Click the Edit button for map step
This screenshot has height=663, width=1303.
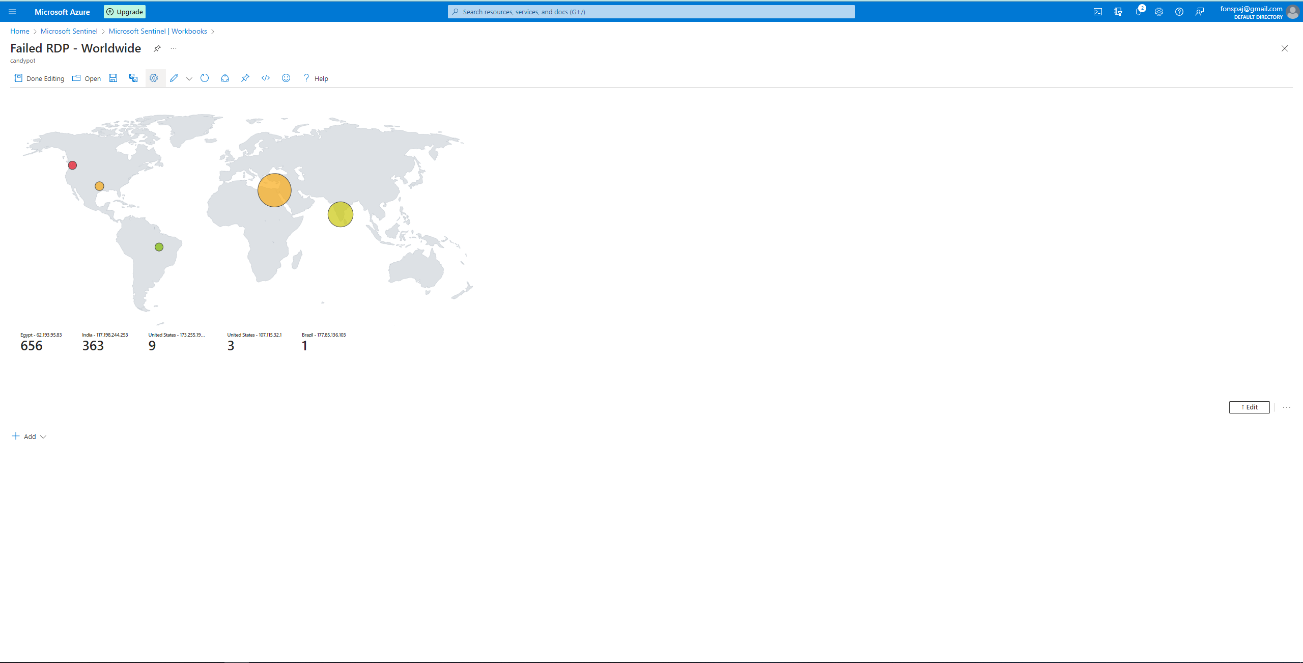pos(1249,407)
